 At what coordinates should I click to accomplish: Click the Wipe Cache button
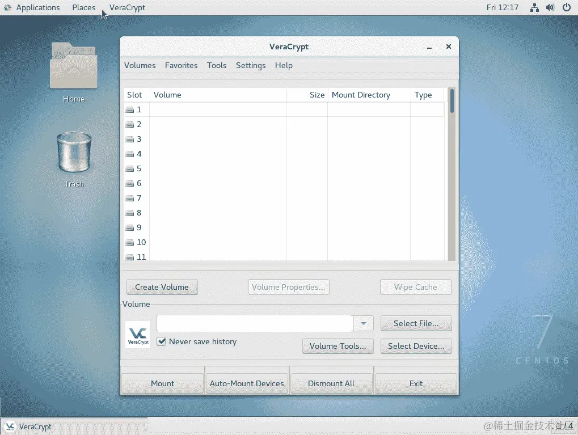click(x=415, y=287)
